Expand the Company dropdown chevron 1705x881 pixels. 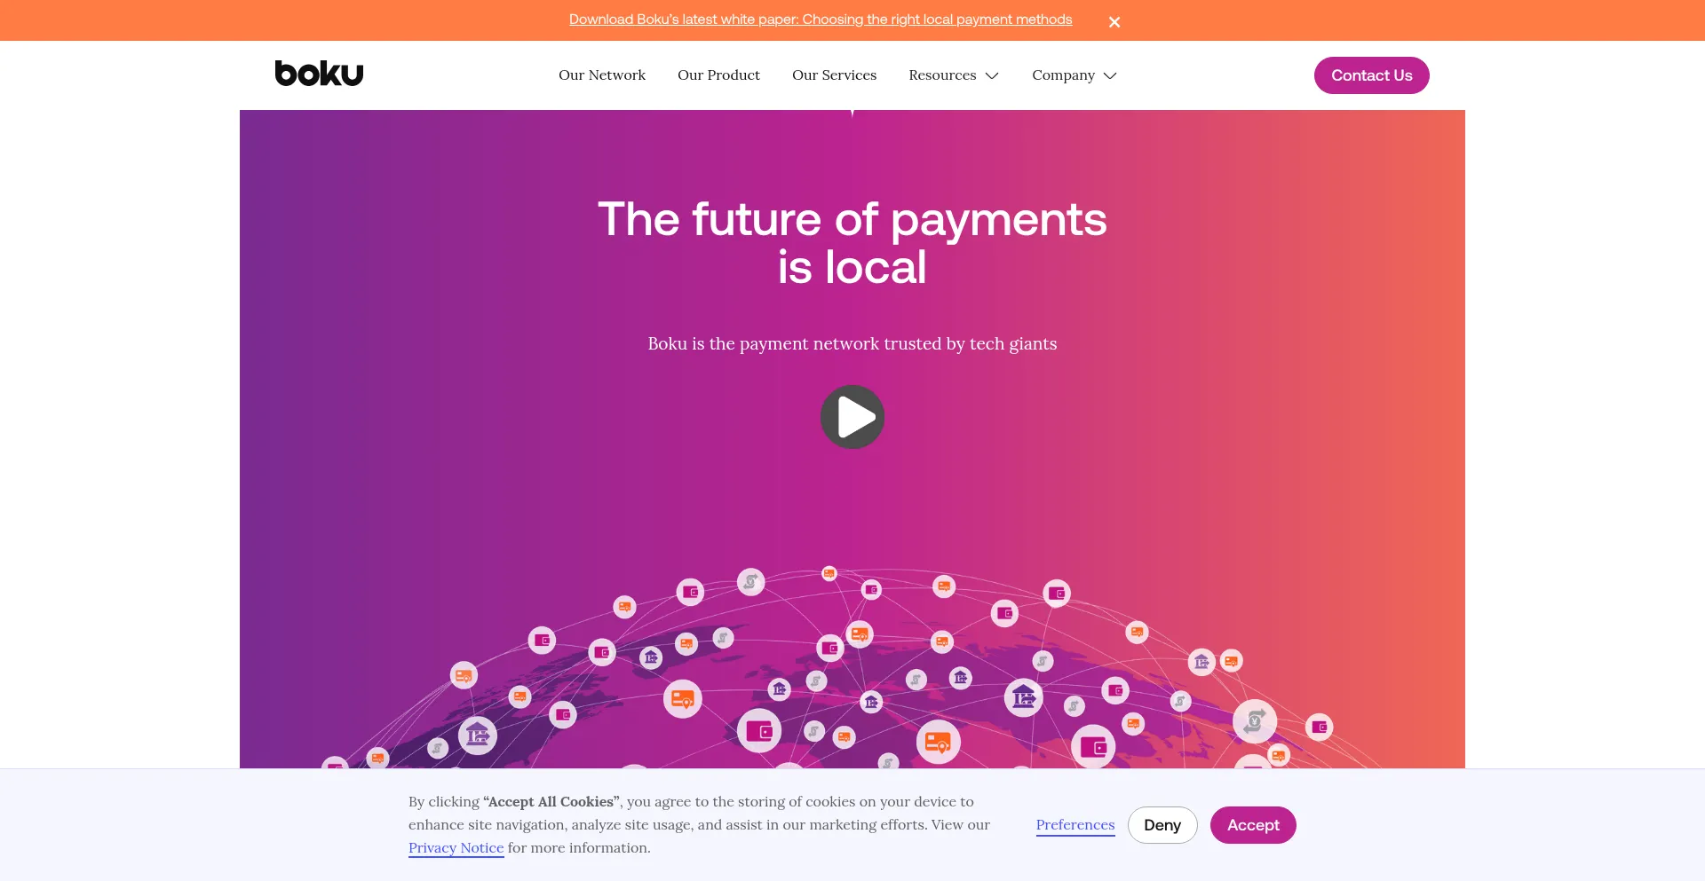click(x=1110, y=75)
